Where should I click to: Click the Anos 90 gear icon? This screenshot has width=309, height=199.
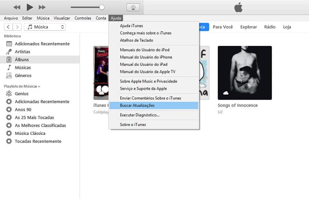[x=9, y=109]
